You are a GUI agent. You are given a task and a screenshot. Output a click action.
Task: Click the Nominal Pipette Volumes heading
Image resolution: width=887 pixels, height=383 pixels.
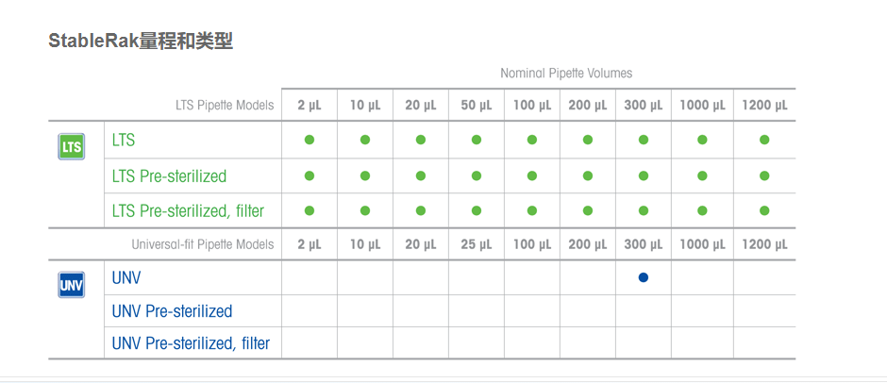click(x=566, y=73)
